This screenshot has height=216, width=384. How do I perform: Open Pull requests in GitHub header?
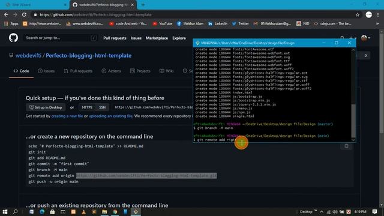pyautogui.click(x=115, y=38)
